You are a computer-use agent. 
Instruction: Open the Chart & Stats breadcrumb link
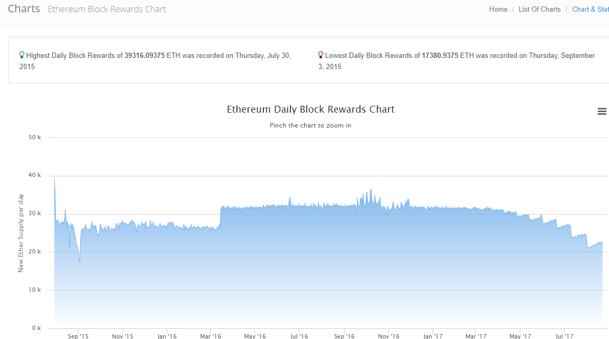click(x=590, y=10)
